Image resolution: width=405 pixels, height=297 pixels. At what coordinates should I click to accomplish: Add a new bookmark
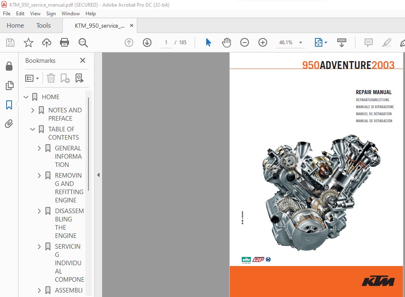65,78
